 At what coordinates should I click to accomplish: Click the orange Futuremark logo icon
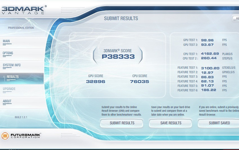pyautogui.click(x=5, y=136)
